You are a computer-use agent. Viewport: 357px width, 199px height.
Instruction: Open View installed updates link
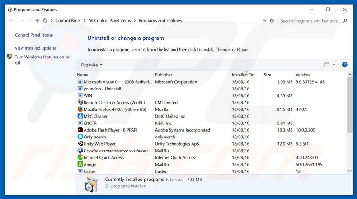36,48
